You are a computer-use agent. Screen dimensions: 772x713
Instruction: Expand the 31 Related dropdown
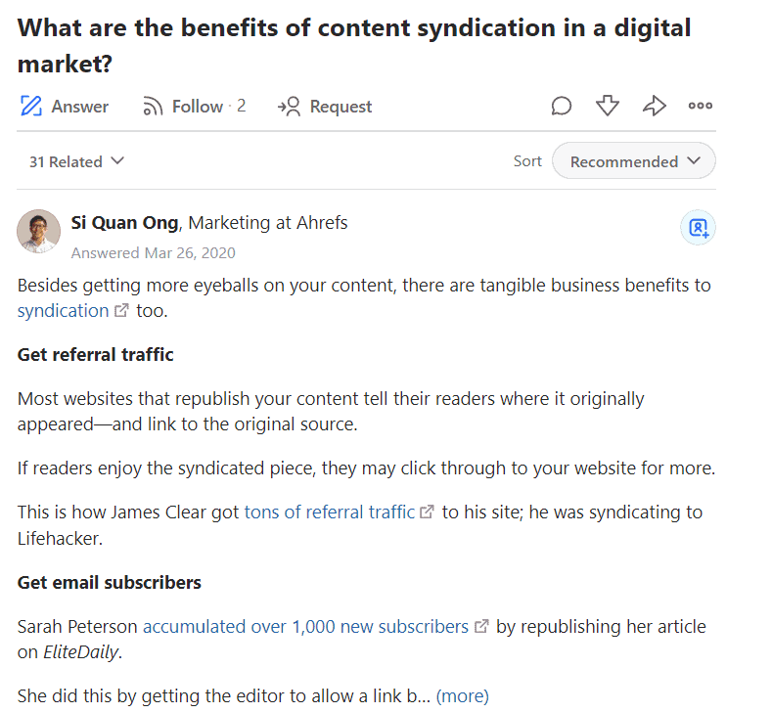click(76, 161)
